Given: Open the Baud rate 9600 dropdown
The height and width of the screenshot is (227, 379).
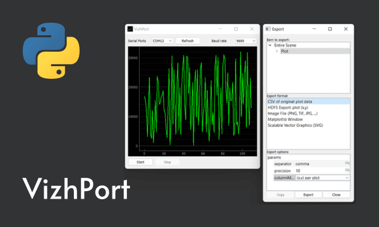Looking at the screenshot, I should [x=246, y=41].
